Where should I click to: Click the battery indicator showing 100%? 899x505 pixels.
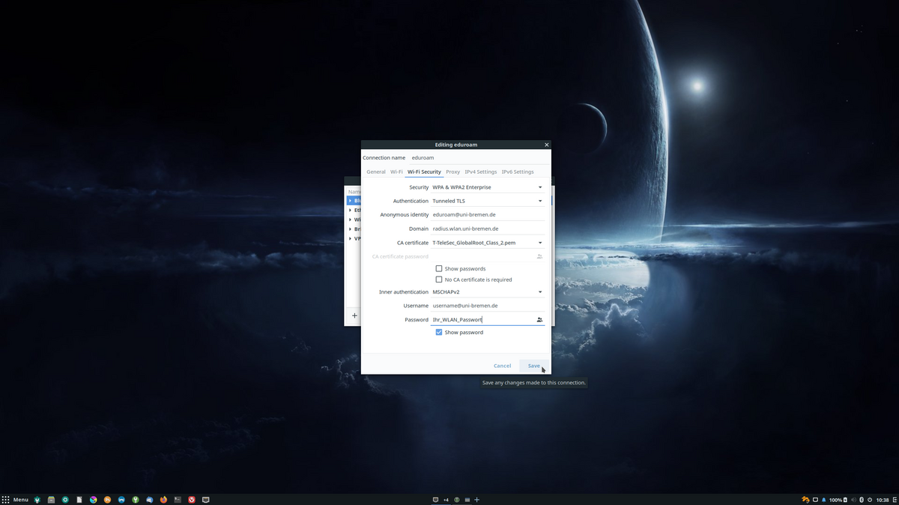pos(838,500)
